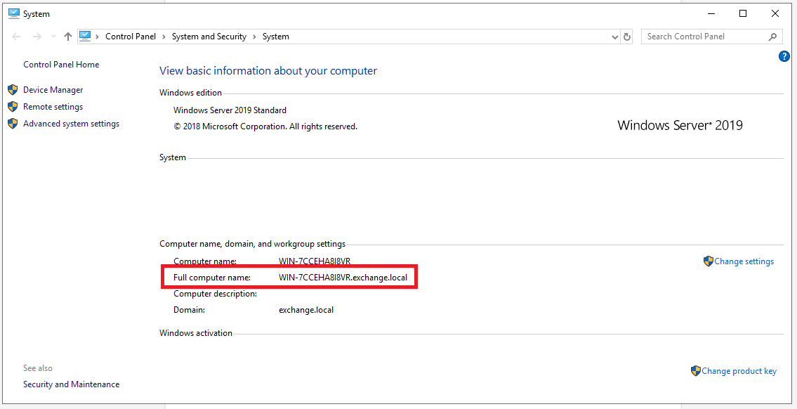Select Control Panel in the breadcrumb
Image resolution: width=797 pixels, height=409 pixels.
click(131, 37)
